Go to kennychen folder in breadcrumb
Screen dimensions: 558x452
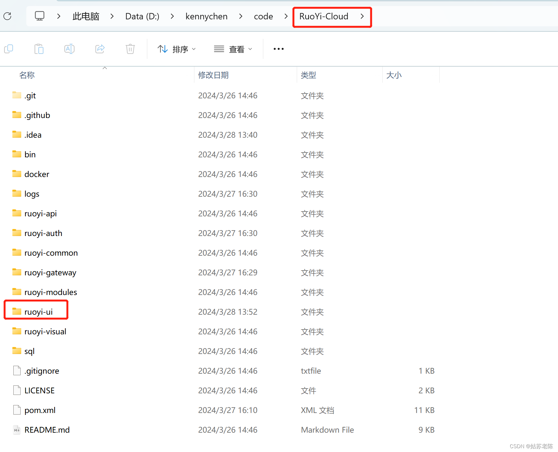tap(206, 16)
